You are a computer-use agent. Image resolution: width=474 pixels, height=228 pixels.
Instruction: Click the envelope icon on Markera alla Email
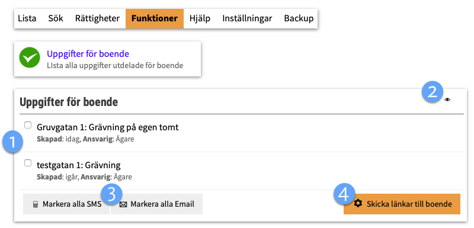click(x=123, y=204)
